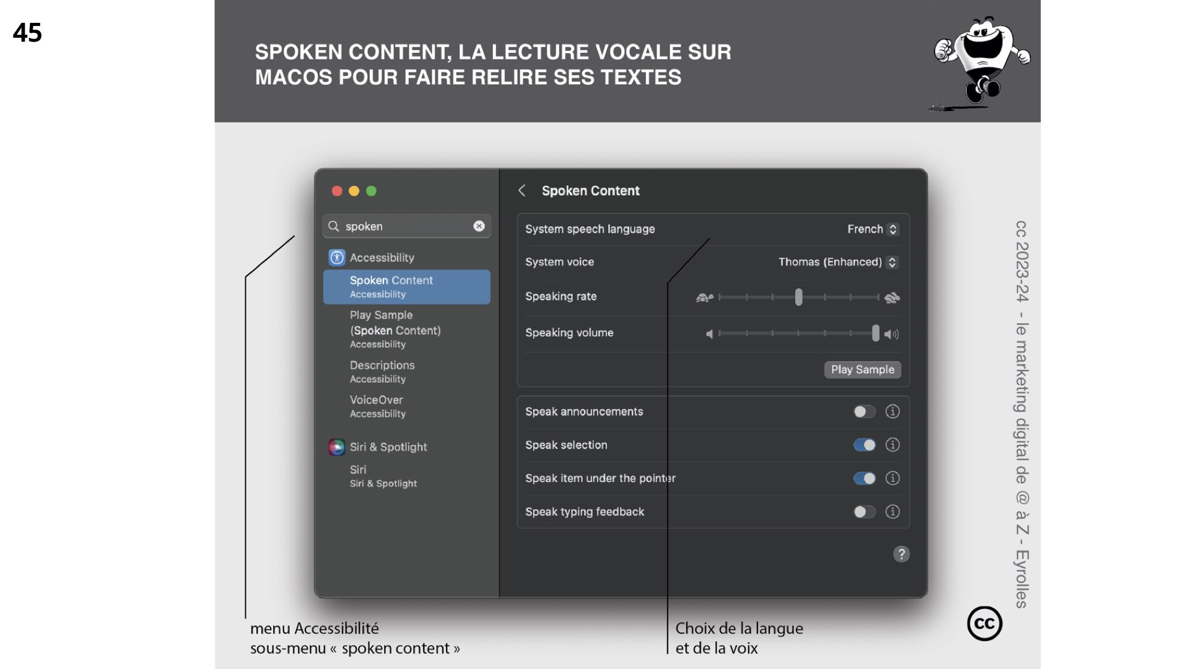Click the Speak selection label
This screenshot has height=669, width=1189.
567,445
